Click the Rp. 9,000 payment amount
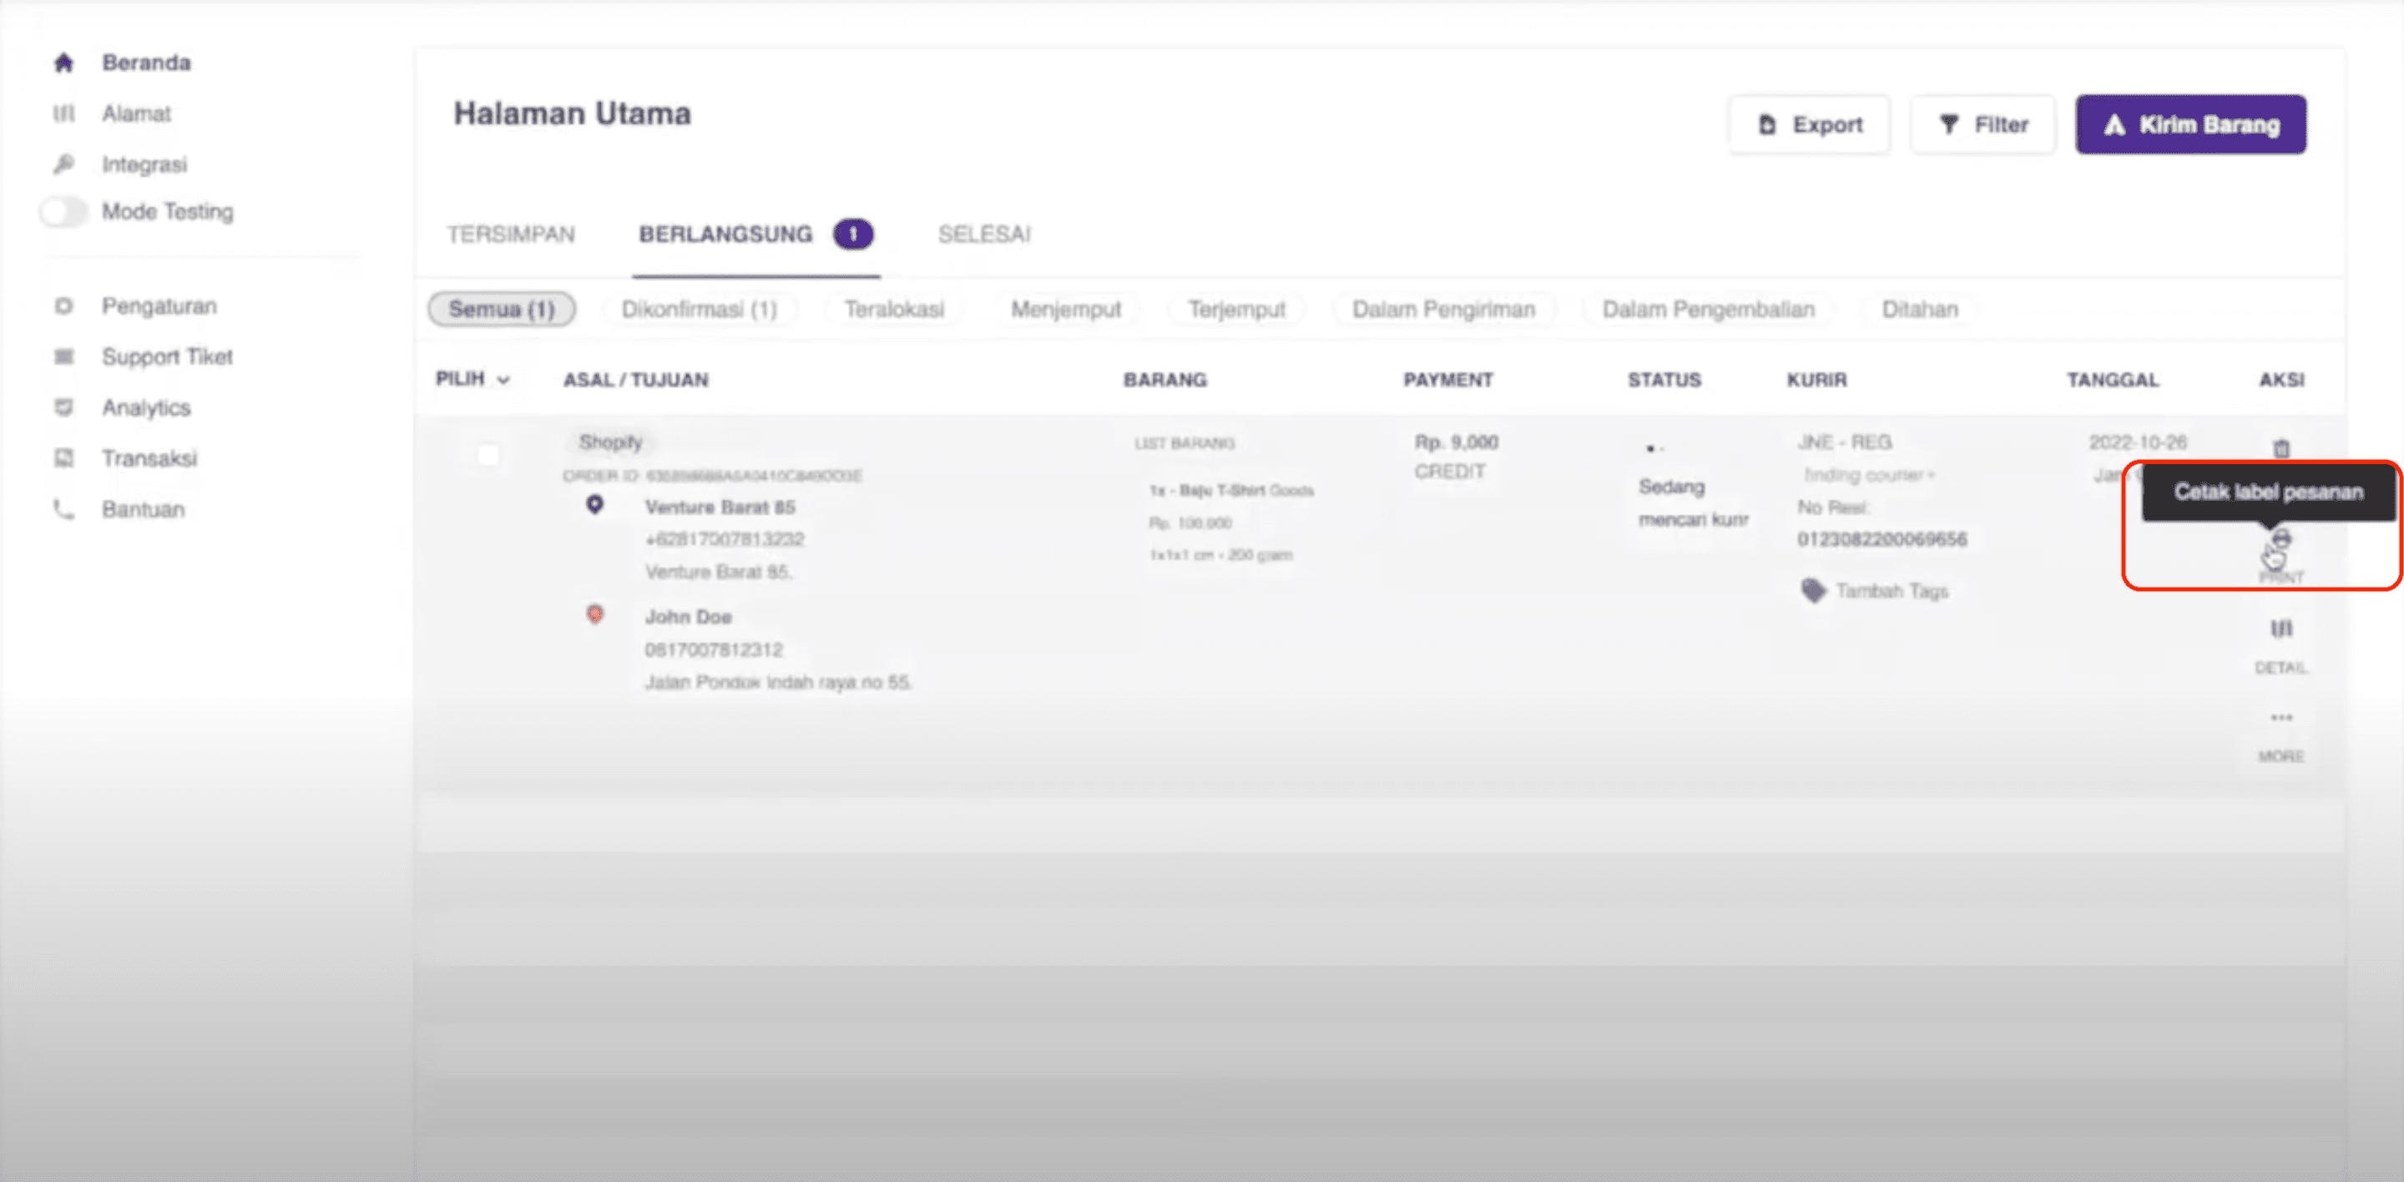This screenshot has width=2404, height=1182. (x=1456, y=442)
